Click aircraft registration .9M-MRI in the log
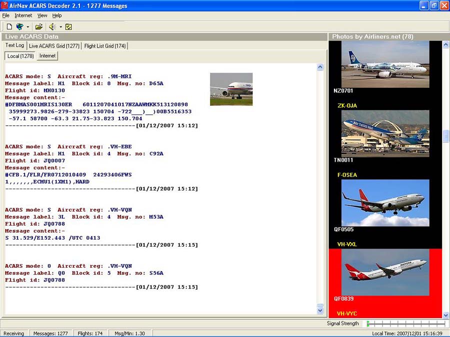Image resolution: width=450 pixels, height=337 pixels. [119, 76]
